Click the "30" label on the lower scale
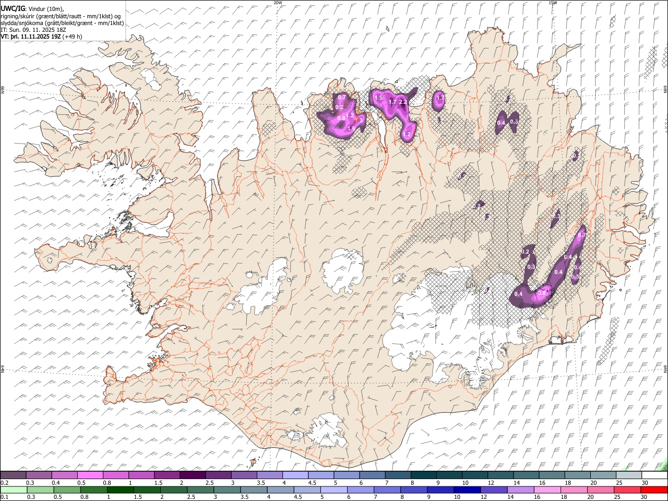 pos(644,497)
